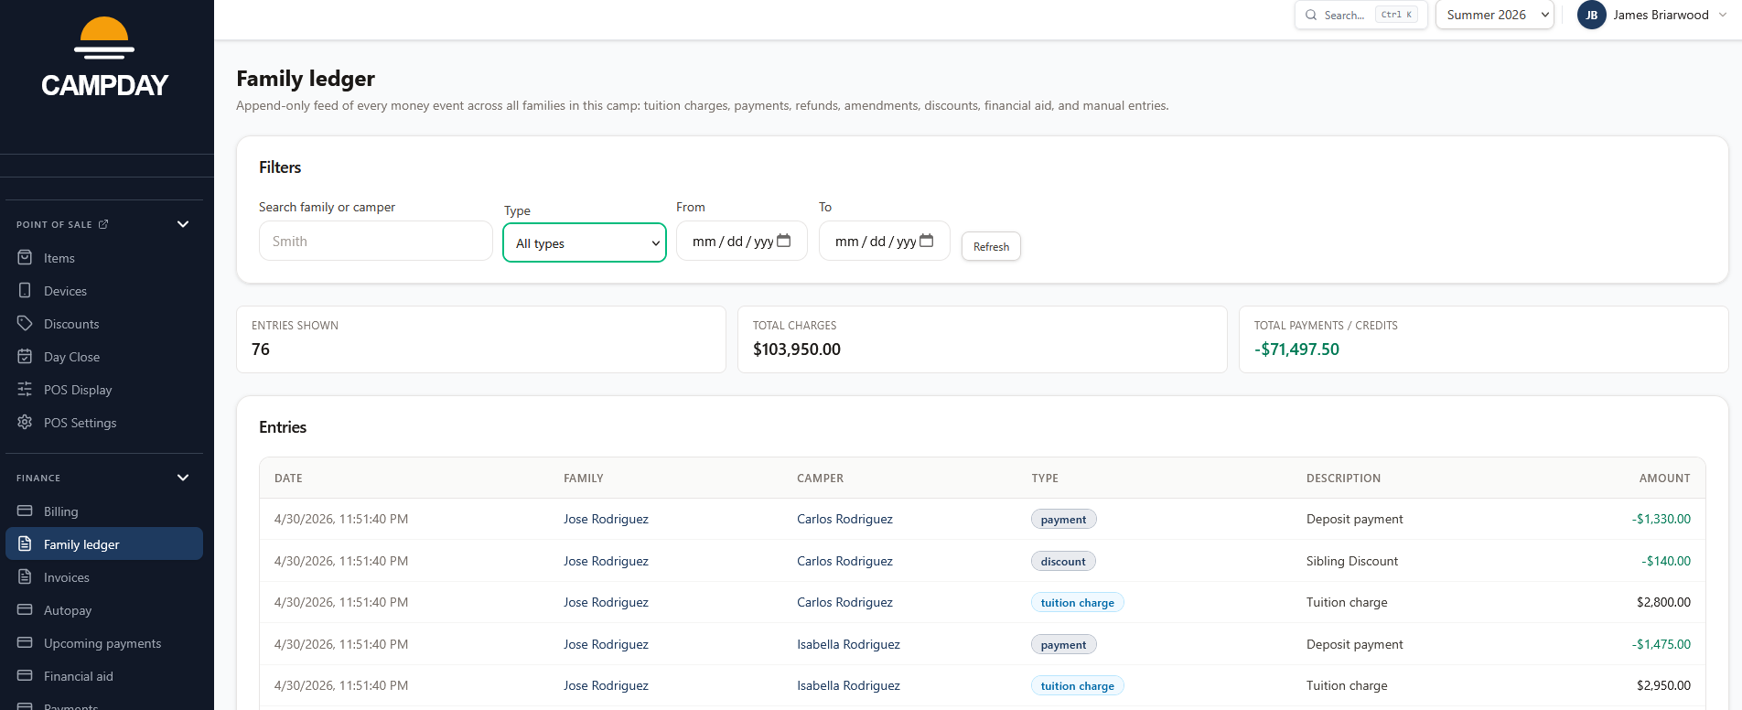Click the Type column header

(x=1045, y=478)
